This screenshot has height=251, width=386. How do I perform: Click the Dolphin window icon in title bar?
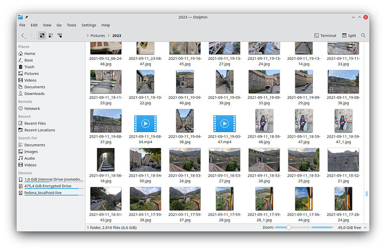[21, 17]
